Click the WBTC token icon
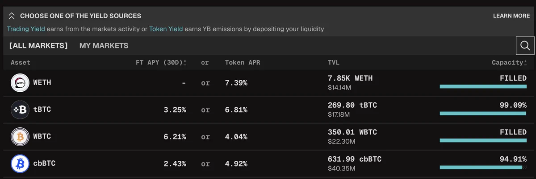The width and height of the screenshot is (536, 179). click(20, 137)
